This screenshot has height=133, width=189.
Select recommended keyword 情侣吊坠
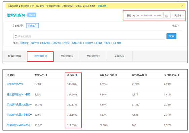point(35,43)
